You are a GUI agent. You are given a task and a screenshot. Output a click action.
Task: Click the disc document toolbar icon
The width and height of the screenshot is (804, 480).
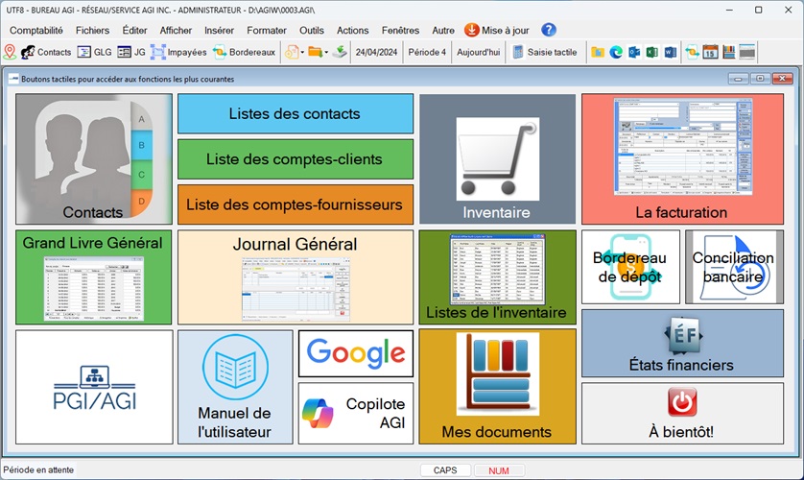click(x=292, y=52)
